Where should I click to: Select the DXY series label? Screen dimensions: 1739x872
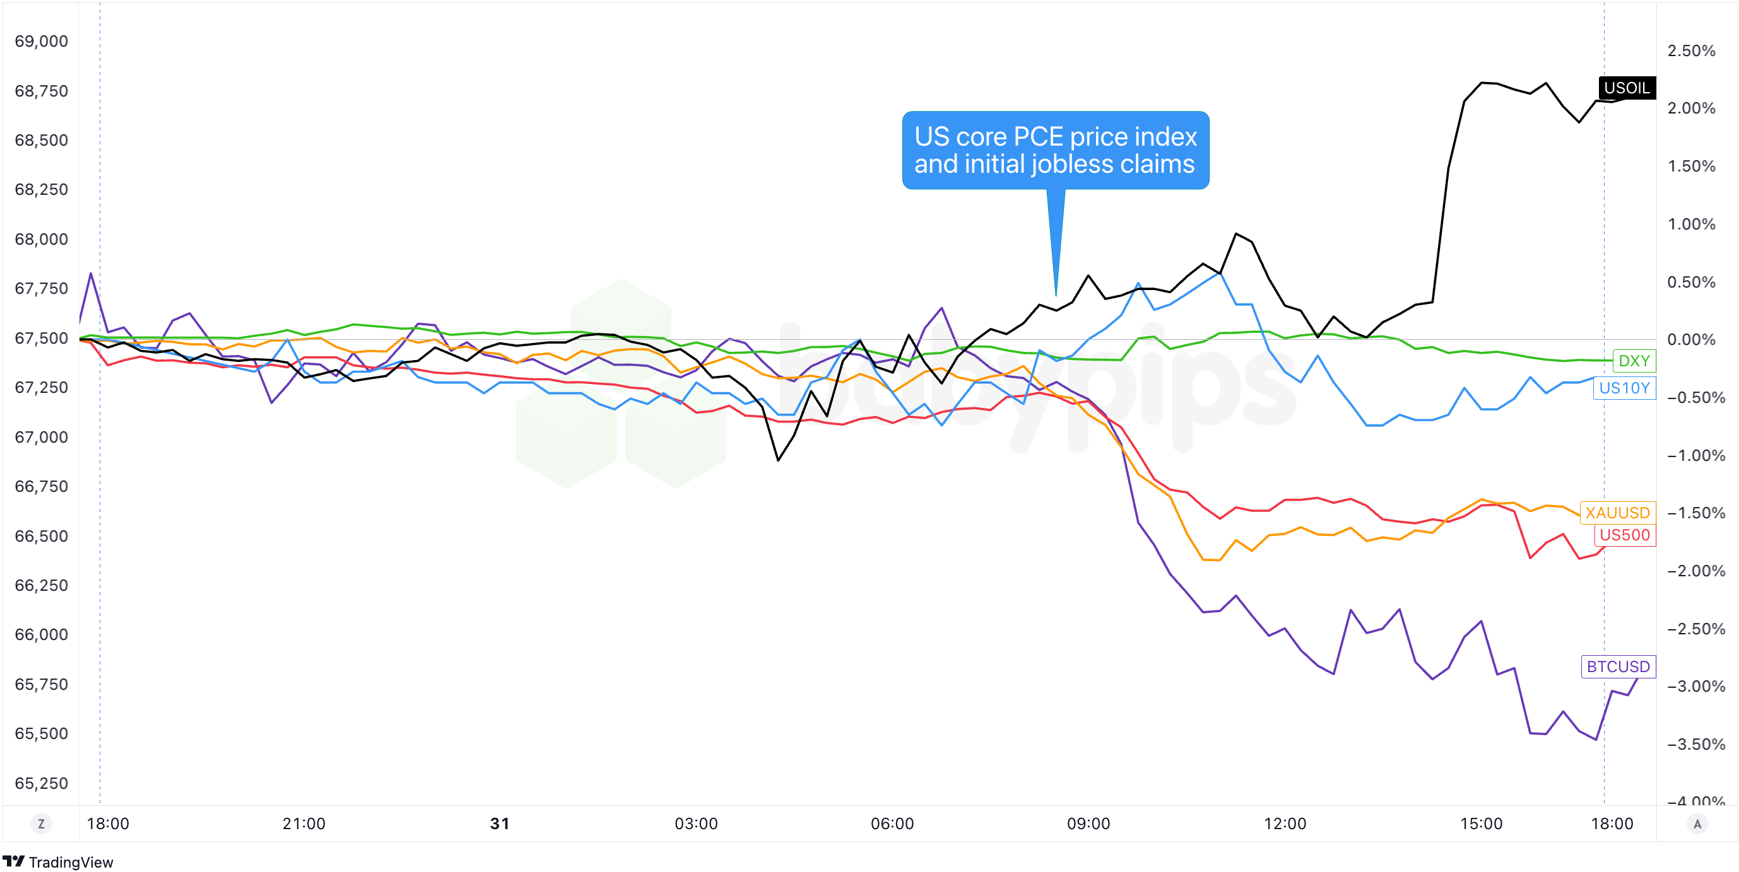[1633, 361]
